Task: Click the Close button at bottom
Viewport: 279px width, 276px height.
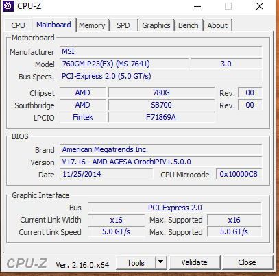Action: tap(247, 262)
